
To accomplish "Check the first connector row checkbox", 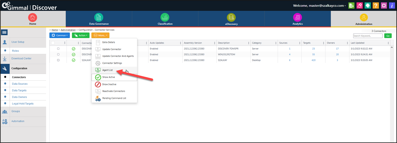I will [58, 49].
